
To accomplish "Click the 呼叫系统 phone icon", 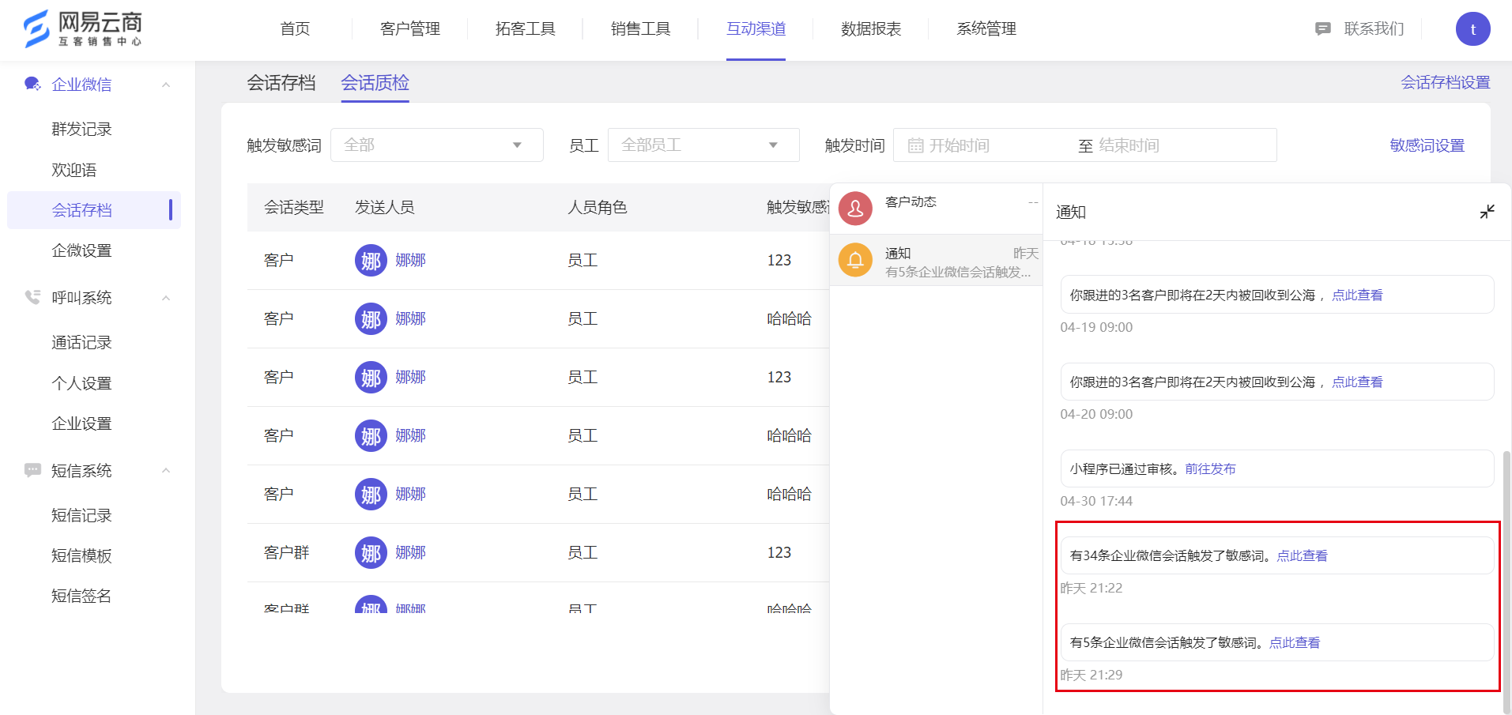I will [x=32, y=297].
